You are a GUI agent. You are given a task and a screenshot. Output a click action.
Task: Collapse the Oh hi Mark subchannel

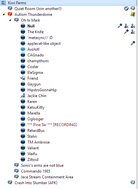[10, 20]
